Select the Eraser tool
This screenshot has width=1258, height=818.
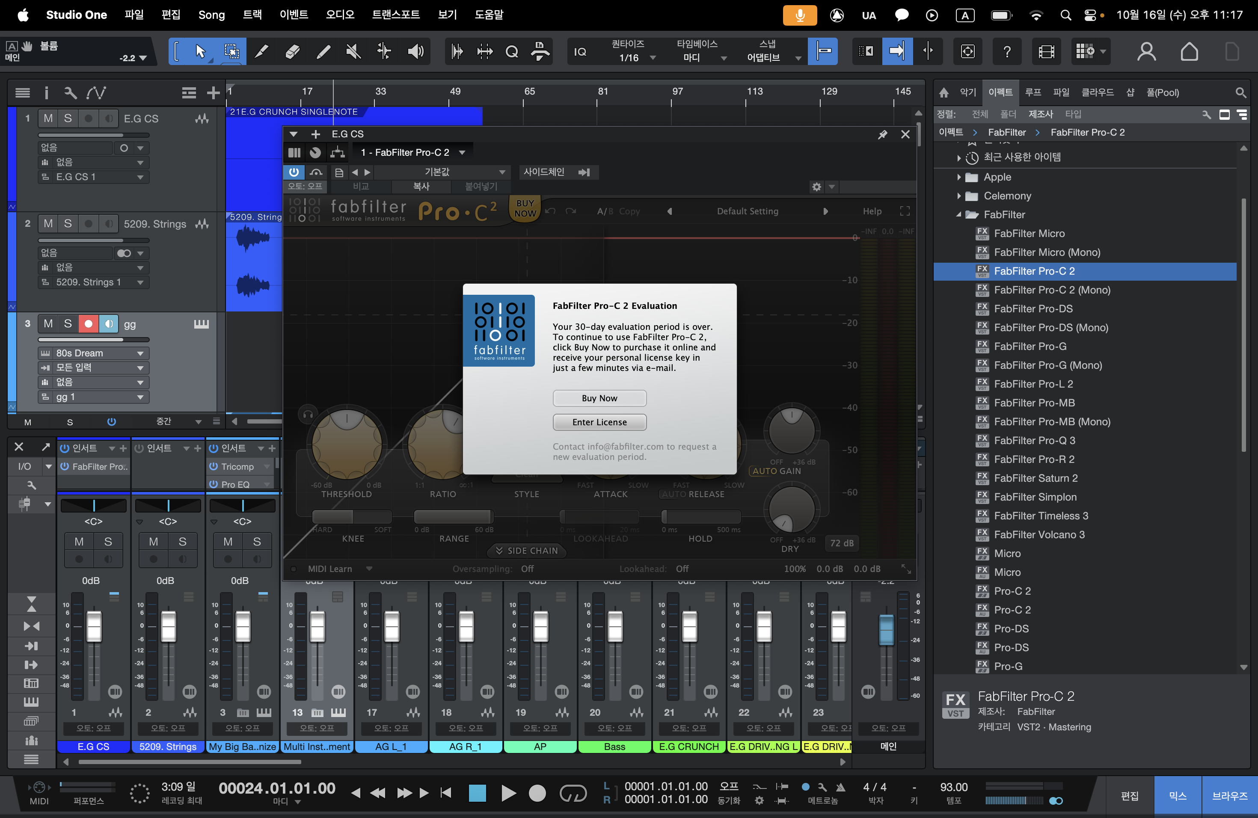[x=292, y=51]
